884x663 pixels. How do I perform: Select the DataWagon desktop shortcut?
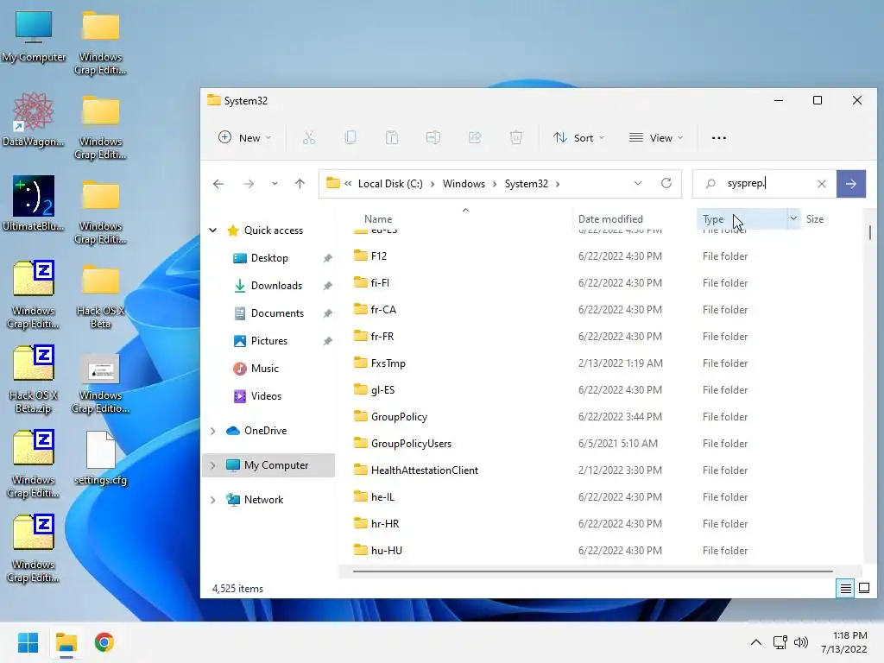tap(34, 119)
